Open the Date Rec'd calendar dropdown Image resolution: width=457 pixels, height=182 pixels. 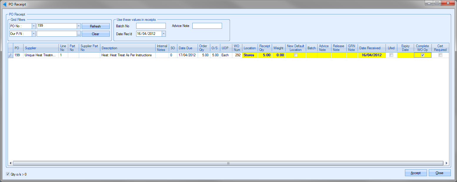164,34
